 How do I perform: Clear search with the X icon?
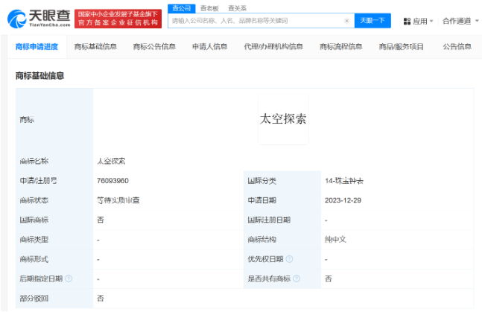(346, 21)
